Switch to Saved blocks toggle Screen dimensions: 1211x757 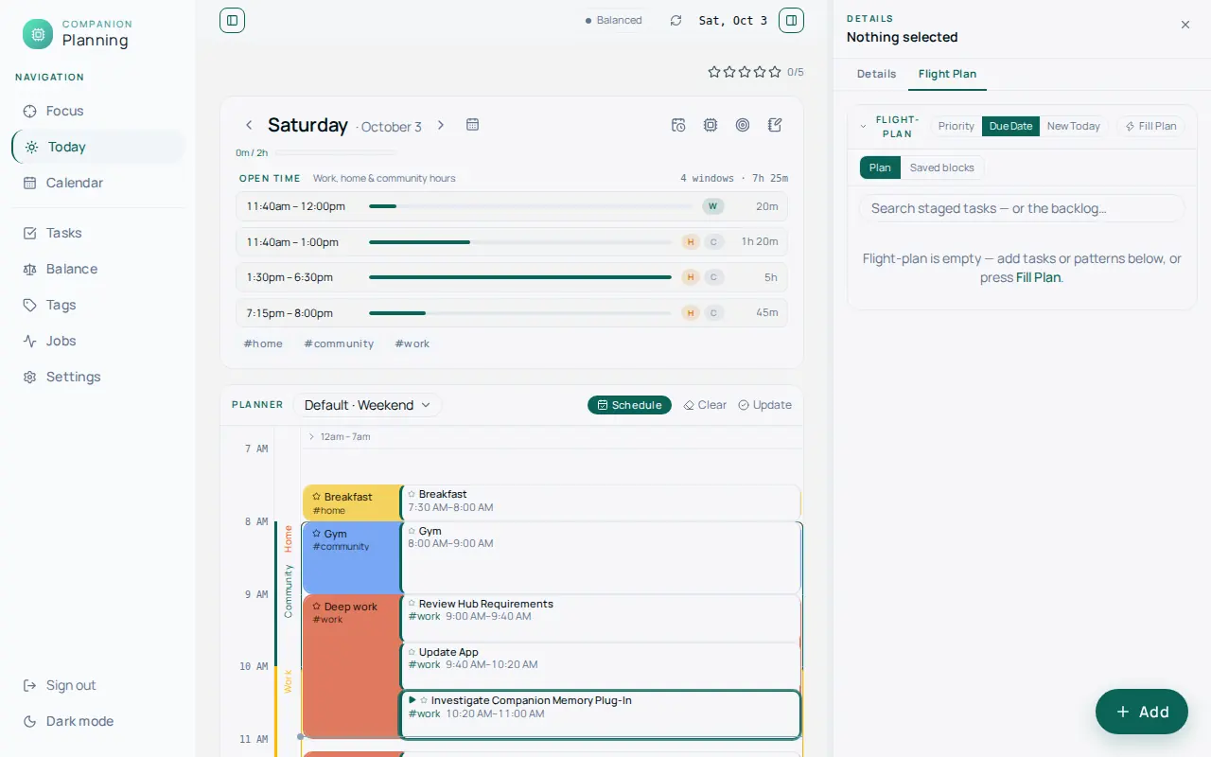pyautogui.click(x=941, y=167)
